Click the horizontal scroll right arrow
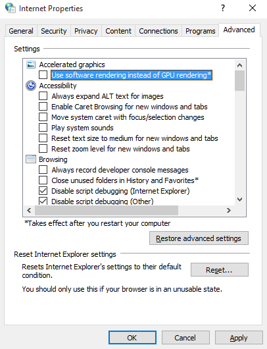The height and width of the screenshot is (349, 267). [x=229, y=210]
